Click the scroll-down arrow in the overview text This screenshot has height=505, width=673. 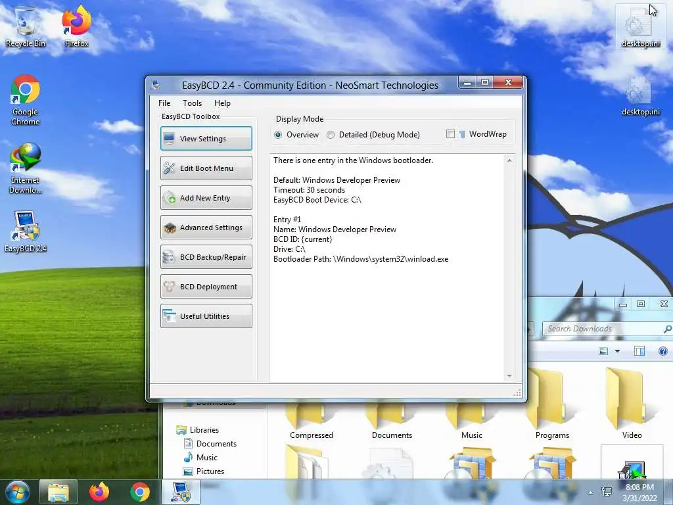click(x=509, y=375)
